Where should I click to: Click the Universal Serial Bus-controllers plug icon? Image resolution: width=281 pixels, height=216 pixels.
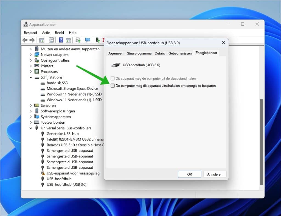(37, 128)
